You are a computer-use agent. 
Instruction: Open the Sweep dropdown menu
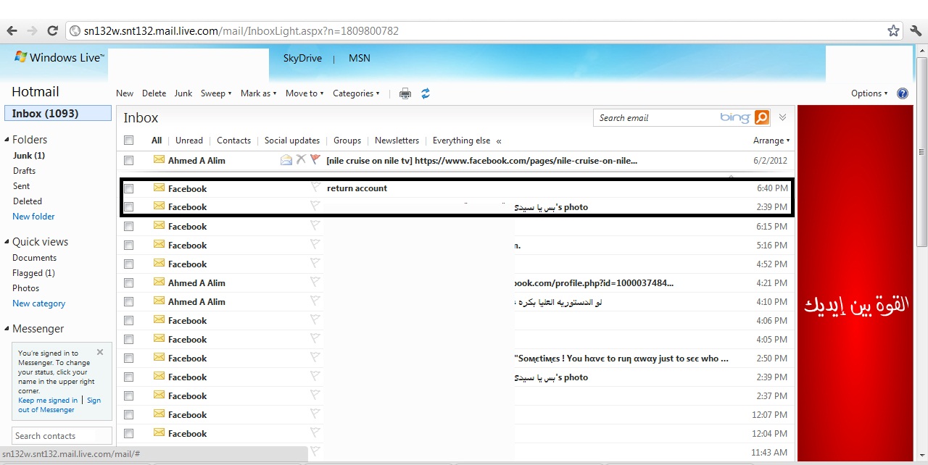click(x=216, y=93)
